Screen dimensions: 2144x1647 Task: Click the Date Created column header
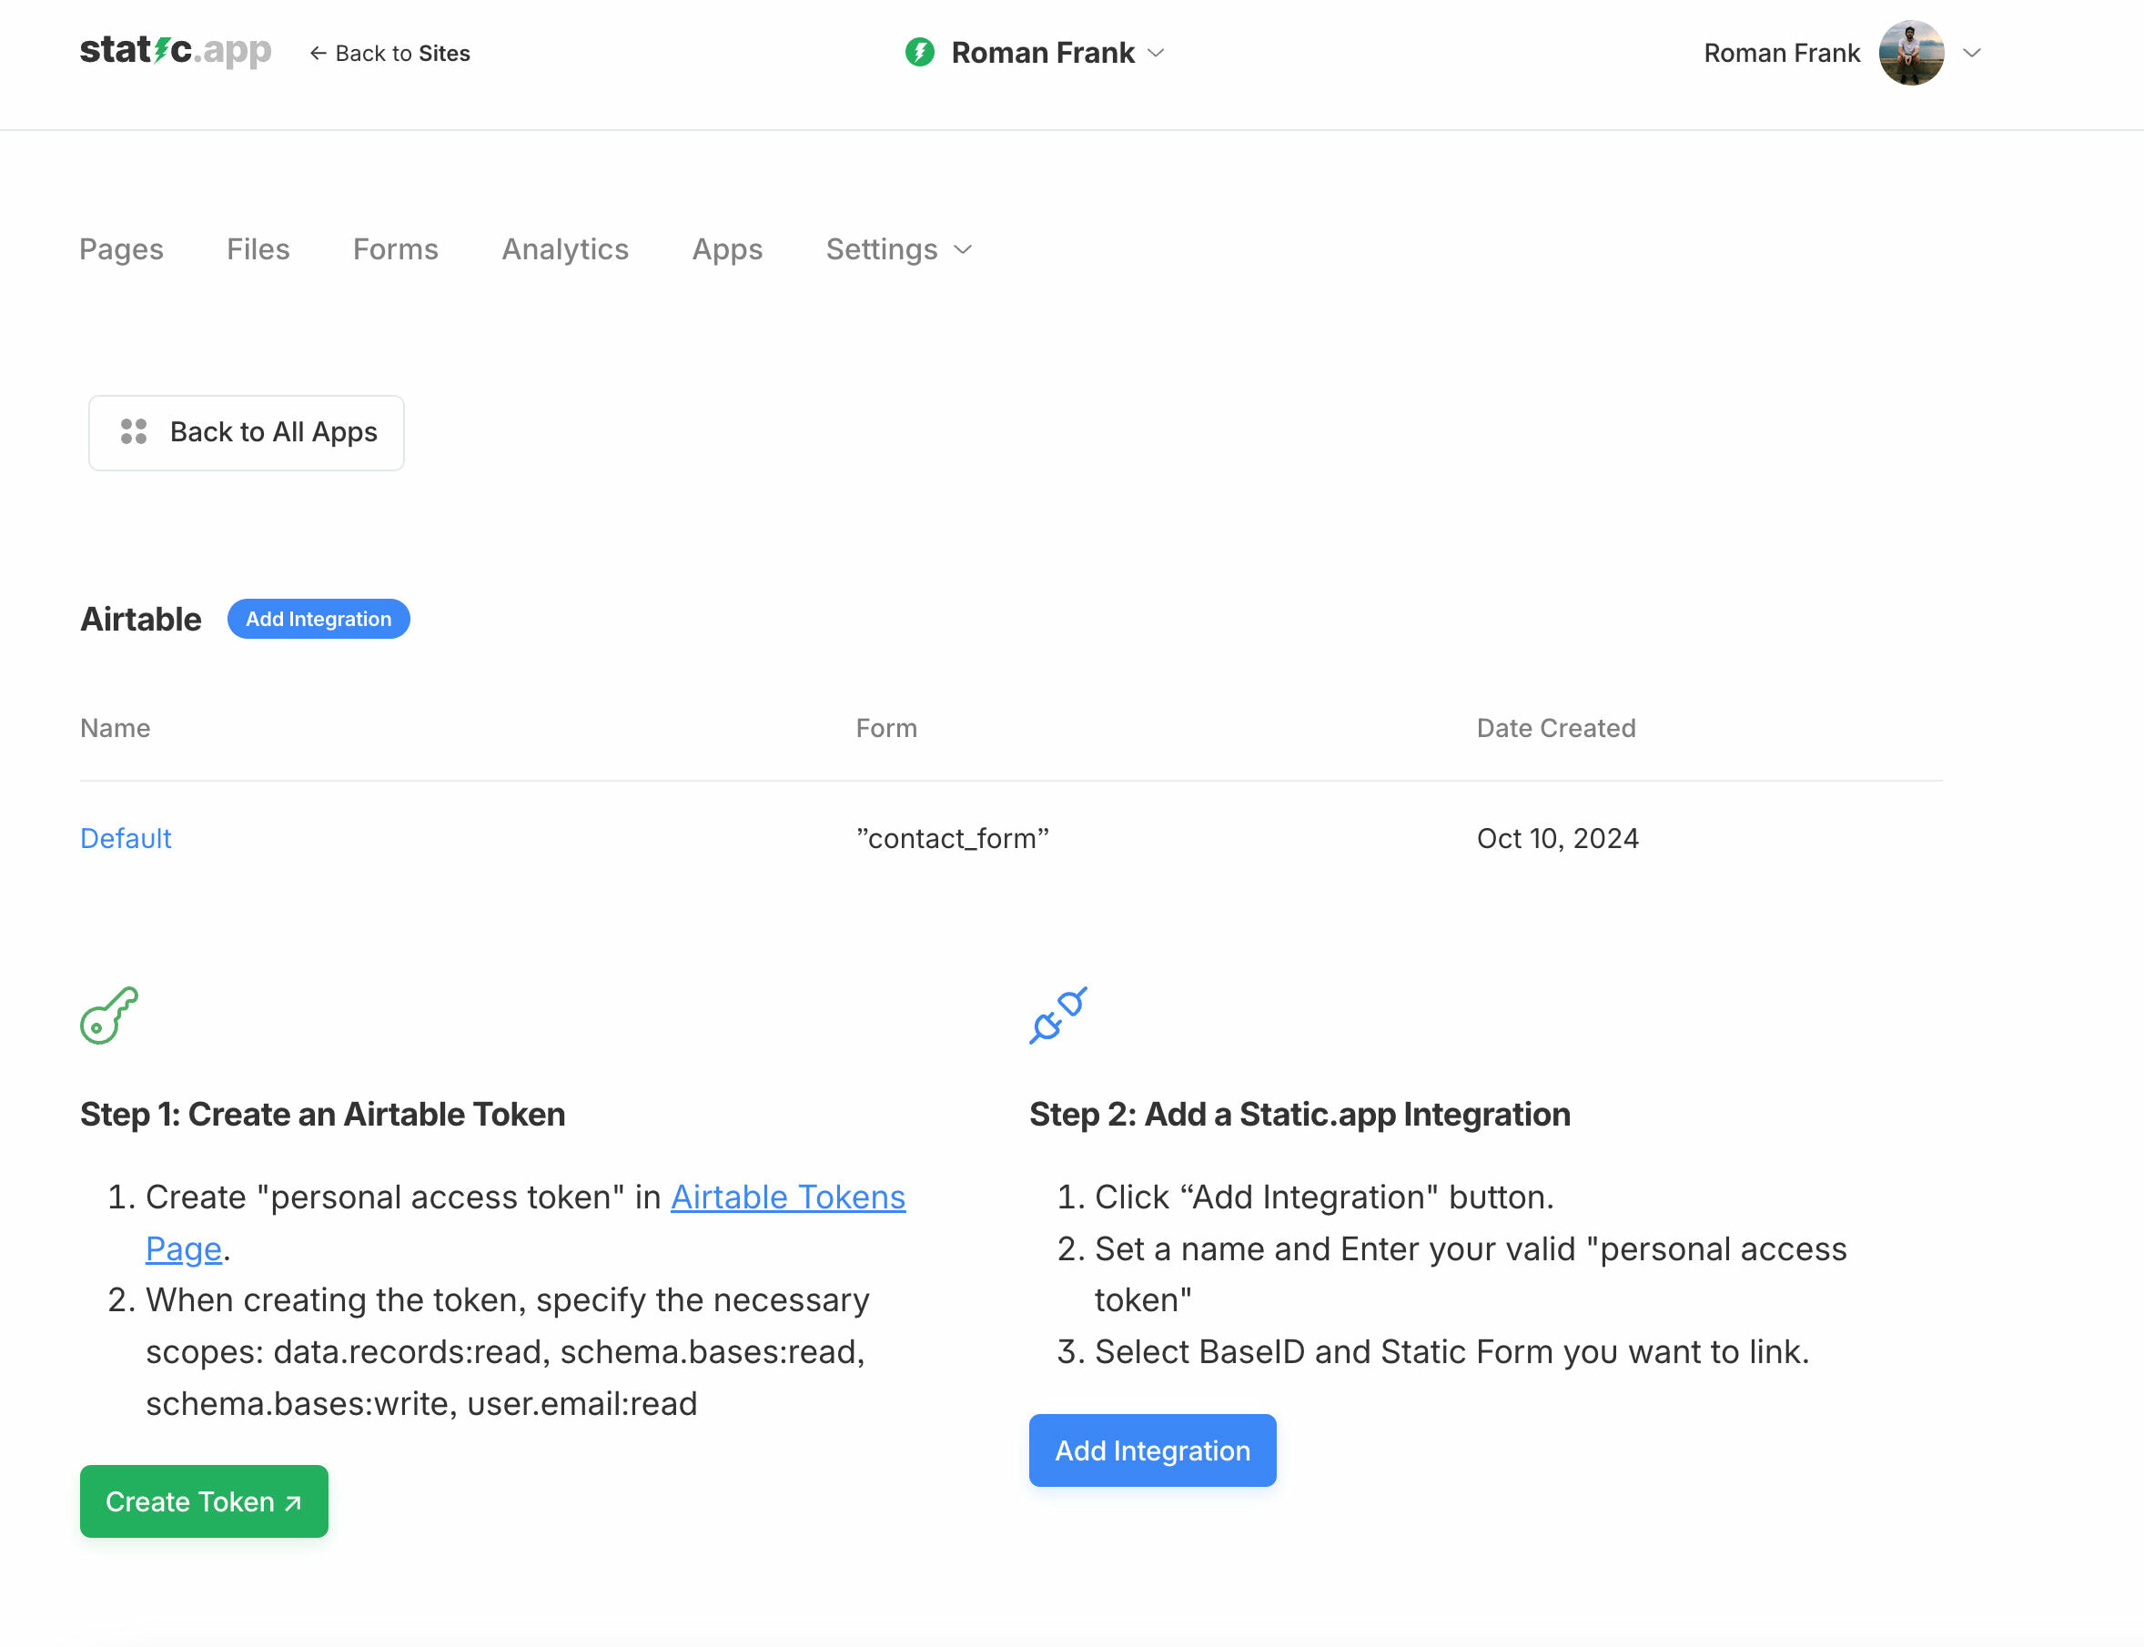[1556, 727]
